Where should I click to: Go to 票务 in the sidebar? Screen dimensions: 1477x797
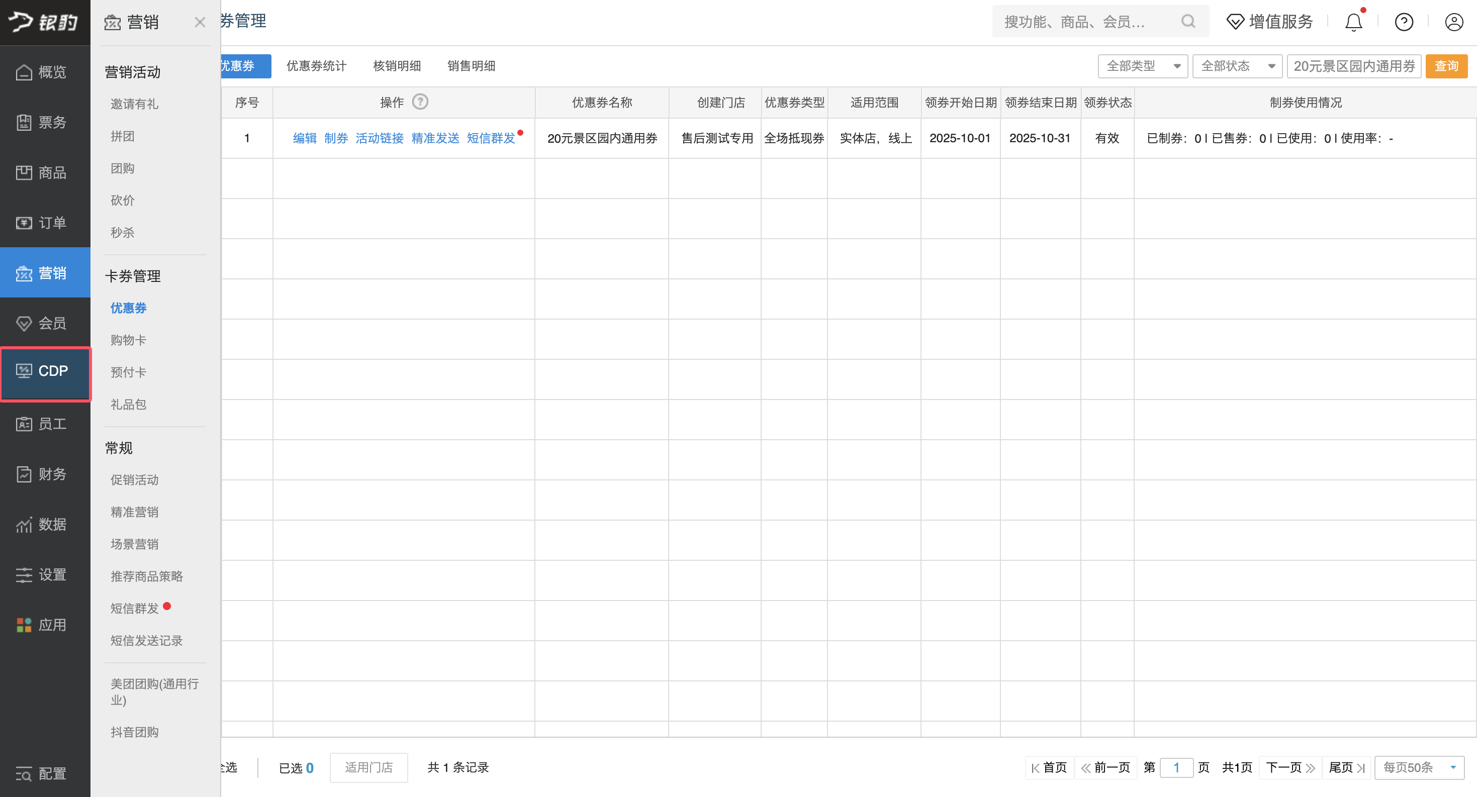45,122
